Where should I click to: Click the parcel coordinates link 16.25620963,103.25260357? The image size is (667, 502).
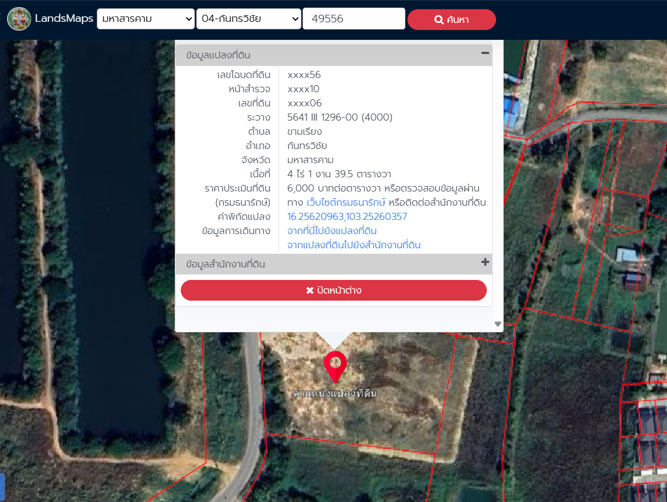click(x=347, y=217)
